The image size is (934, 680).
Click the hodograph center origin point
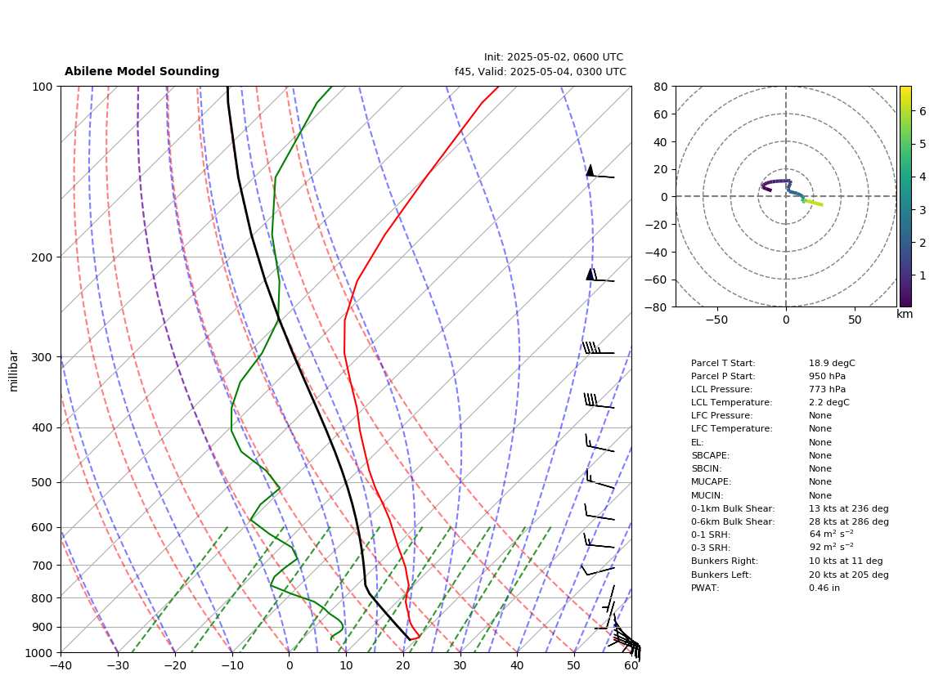pos(786,196)
